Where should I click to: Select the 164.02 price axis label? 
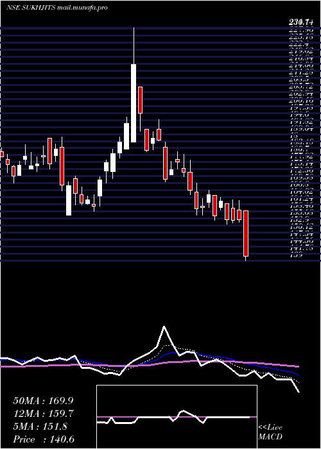click(x=300, y=192)
